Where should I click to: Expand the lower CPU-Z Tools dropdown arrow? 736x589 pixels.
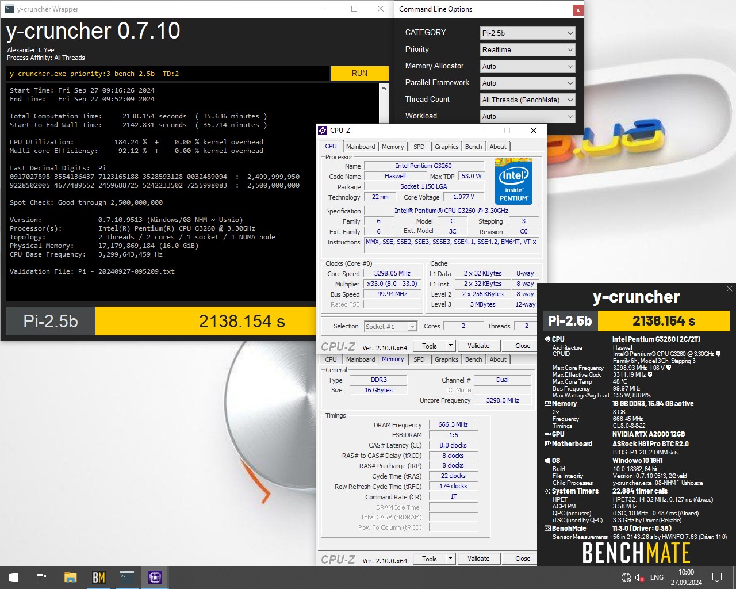451,559
